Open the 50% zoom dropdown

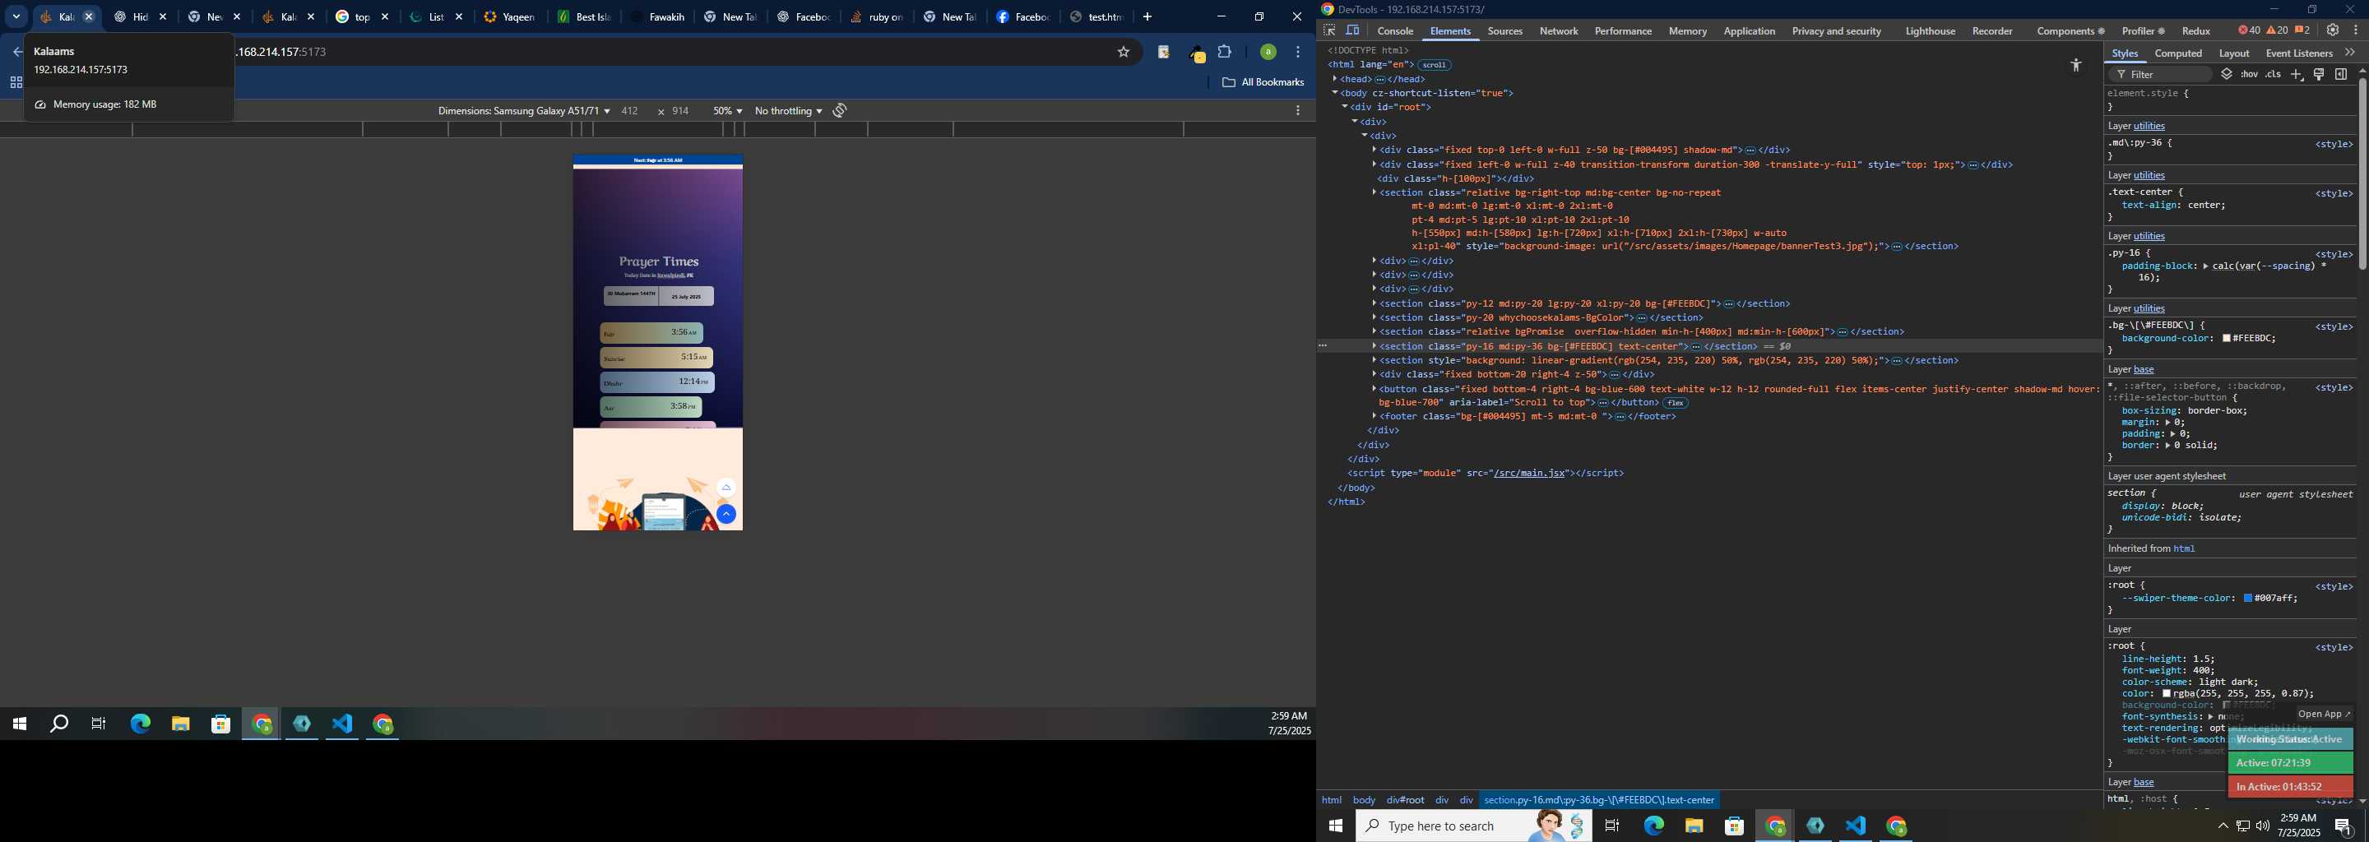pyautogui.click(x=727, y=111)
